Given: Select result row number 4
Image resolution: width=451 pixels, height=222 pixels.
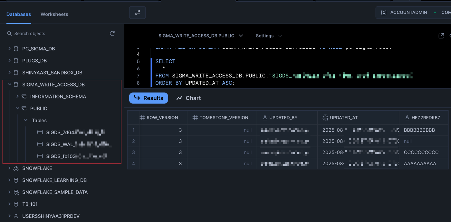Looking at the screenshot, I should [133, 164].
